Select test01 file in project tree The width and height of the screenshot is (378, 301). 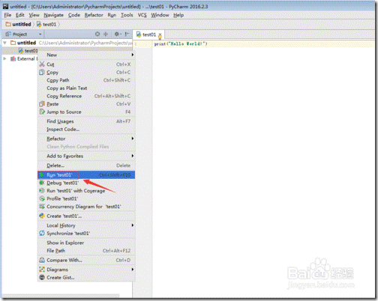point(31,51)
